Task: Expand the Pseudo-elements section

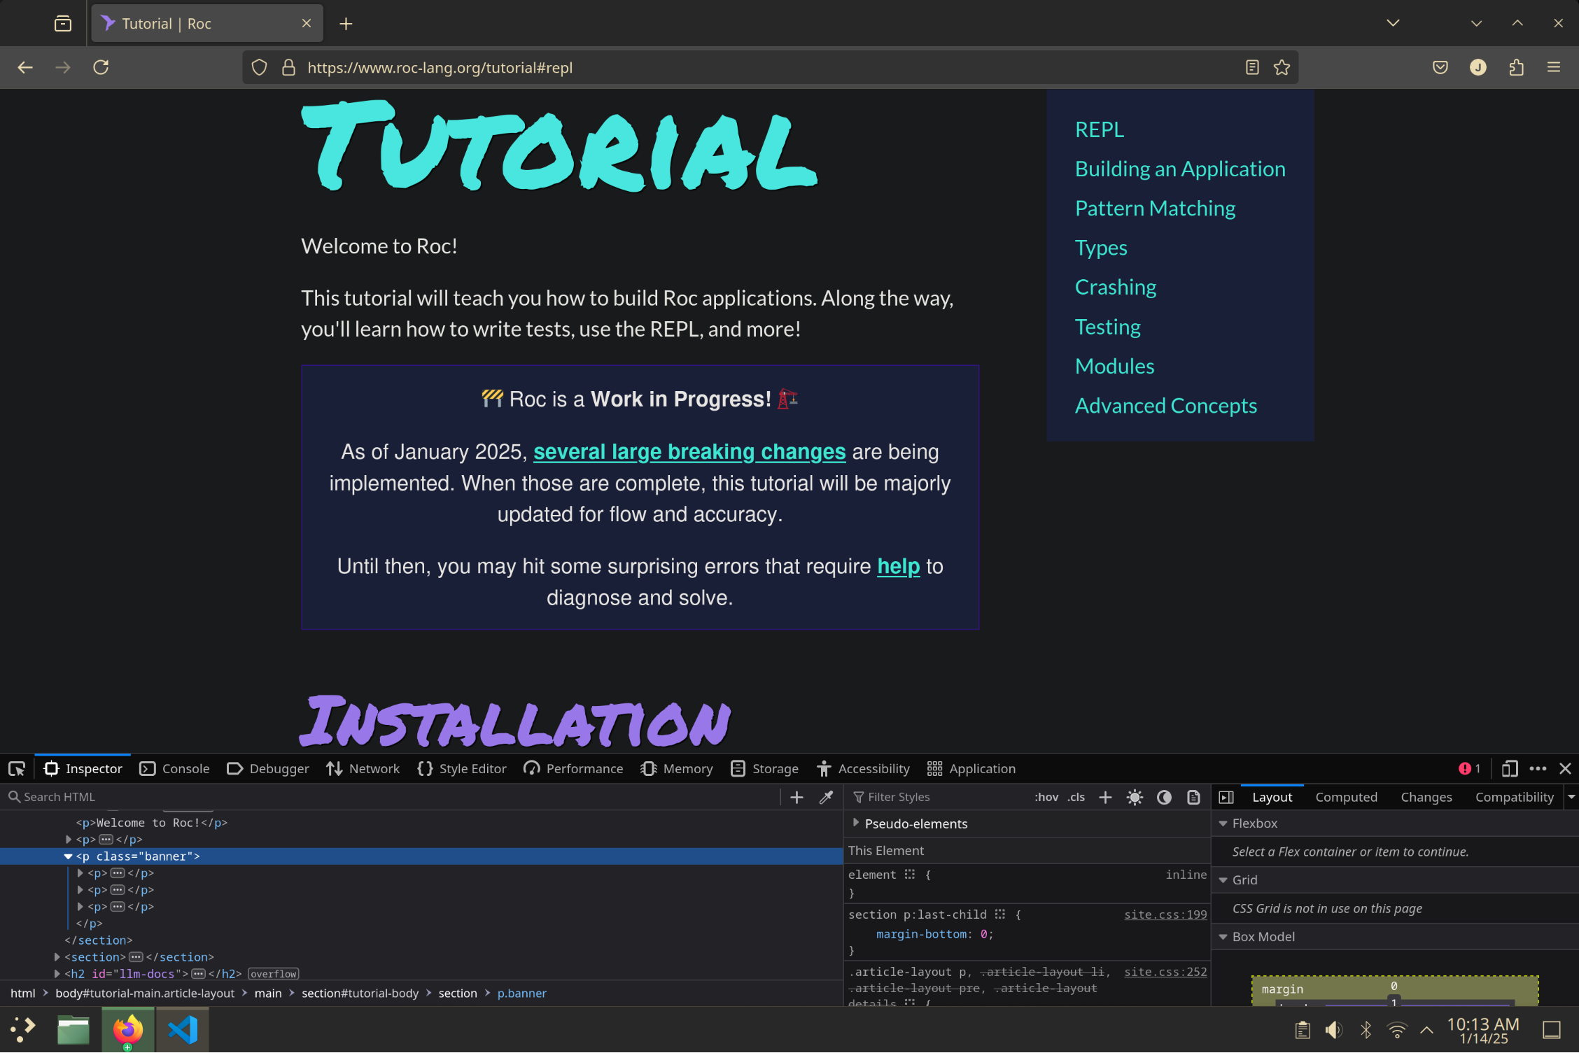Action: click(855, 824)
